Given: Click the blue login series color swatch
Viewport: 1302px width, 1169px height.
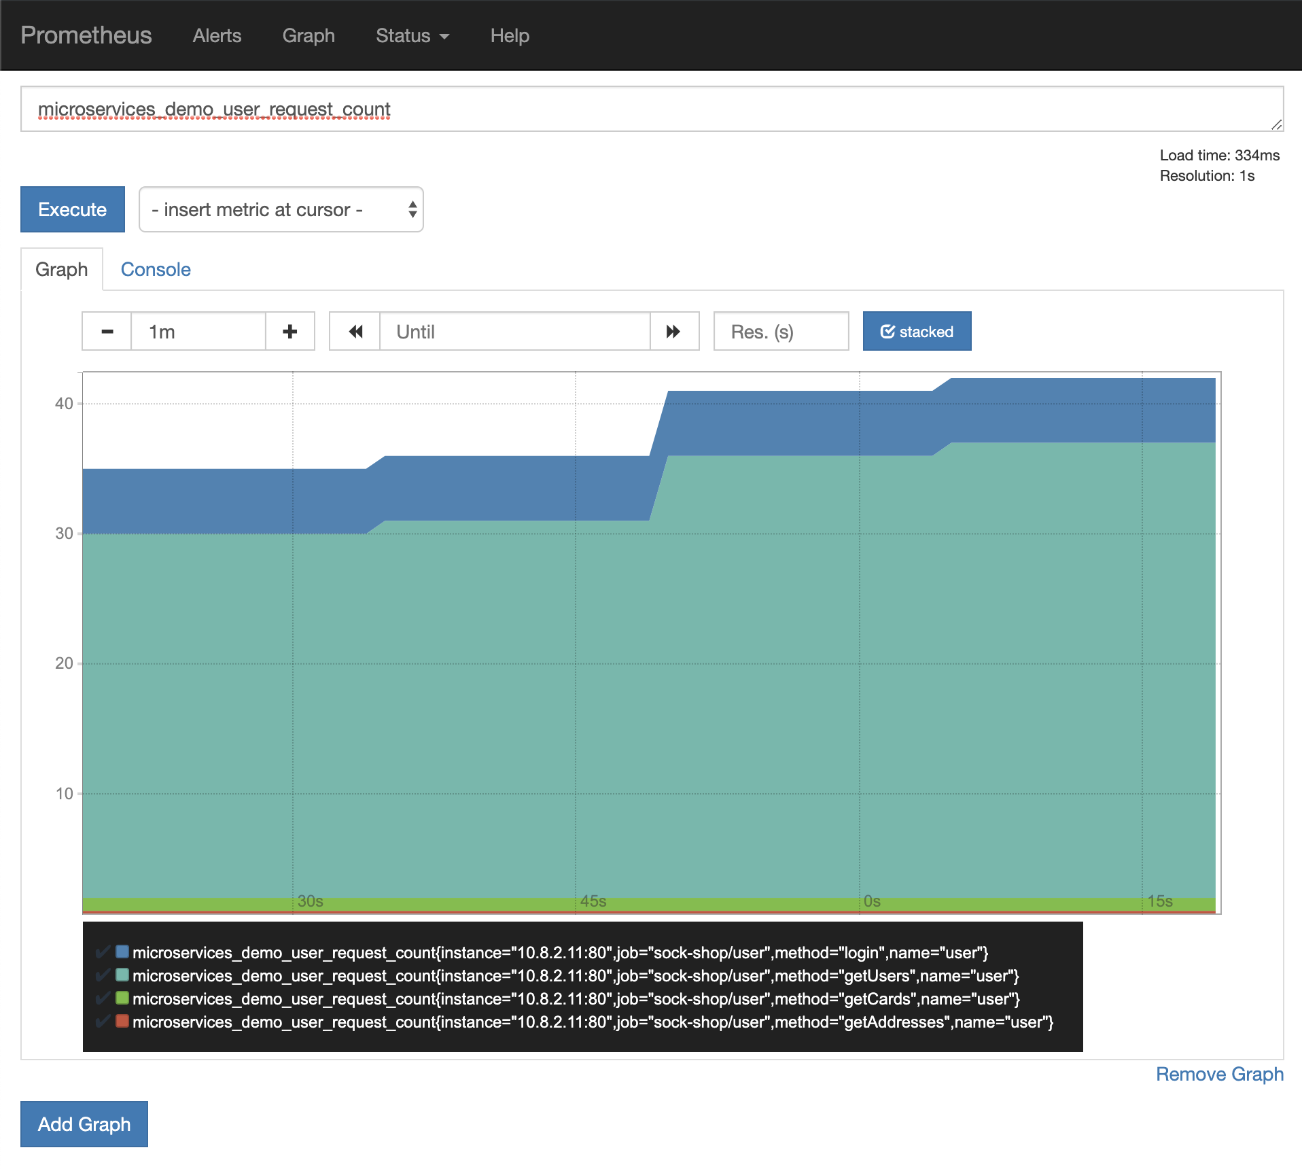Looking at the screenshot, I should pyautogui.click(x=122, y=952).
